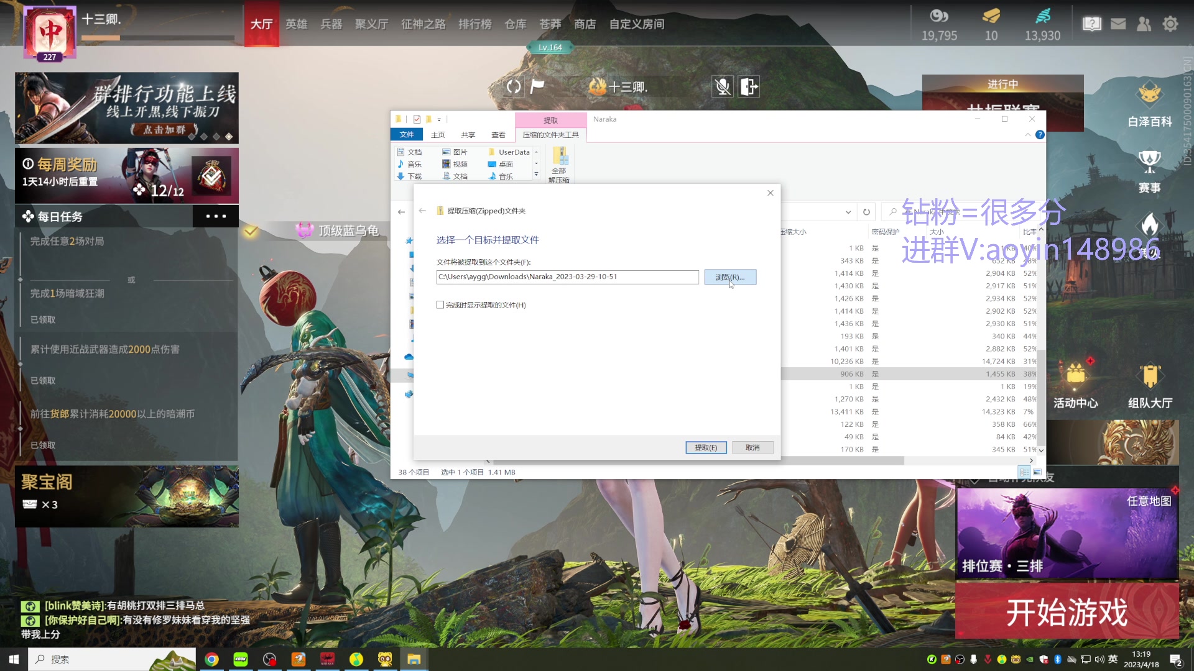Click the extraction destination path field
This screenshot has height=671, width=1194.
[567, 277]
